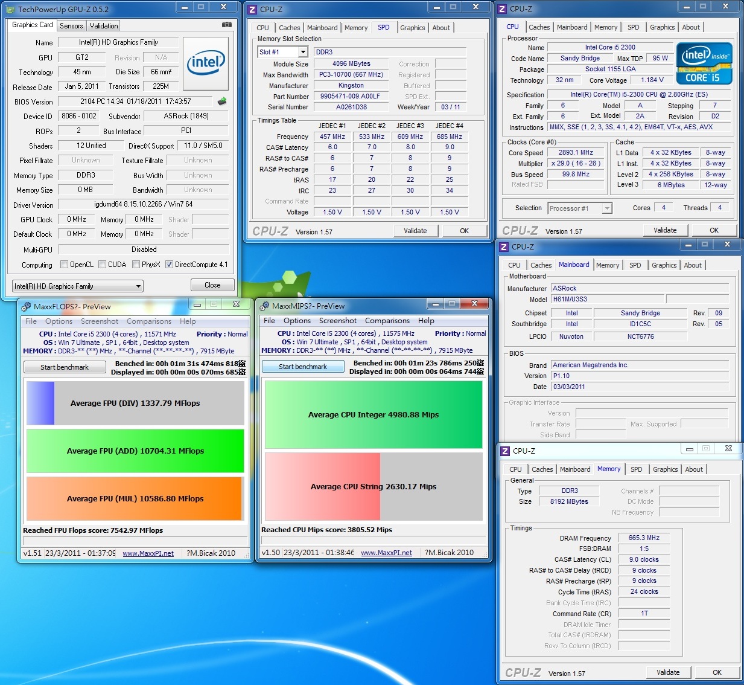Open the www.MaxxPI.net link in MaxxMIPS
The height and width of the screenshot is (685, 744).
tap(386, 553)
